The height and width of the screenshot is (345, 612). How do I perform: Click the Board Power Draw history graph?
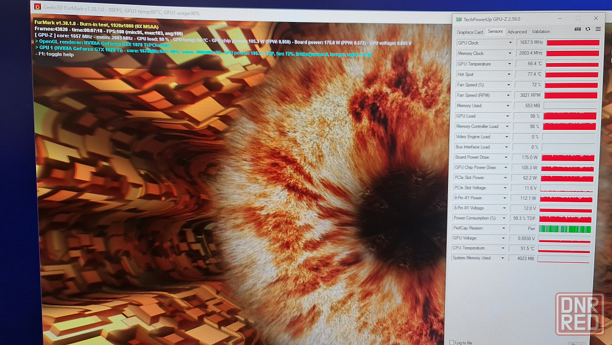tap(568, 157)
